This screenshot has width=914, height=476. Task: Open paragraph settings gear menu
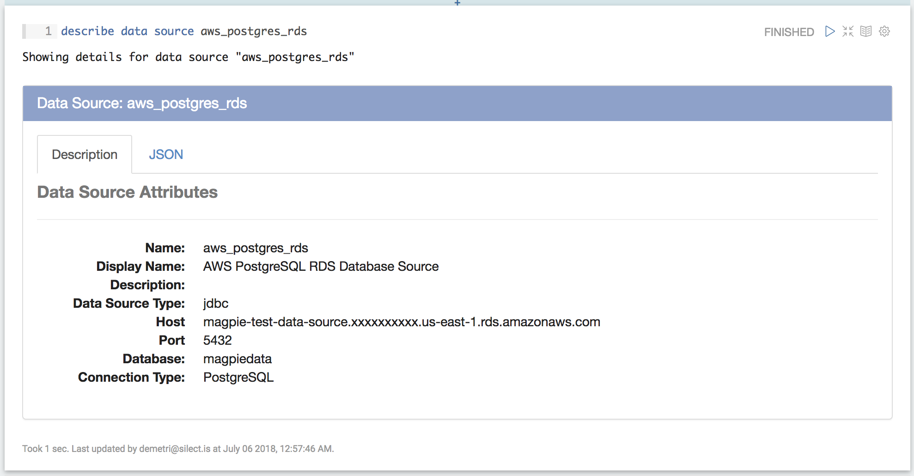(x=884, y=31)
